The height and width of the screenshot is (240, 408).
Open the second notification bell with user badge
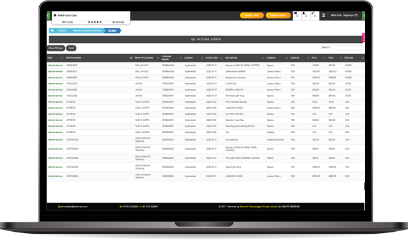coord(306,15)
